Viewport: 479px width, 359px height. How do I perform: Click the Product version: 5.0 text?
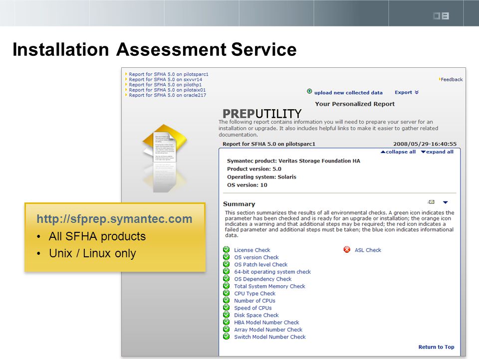254,169
